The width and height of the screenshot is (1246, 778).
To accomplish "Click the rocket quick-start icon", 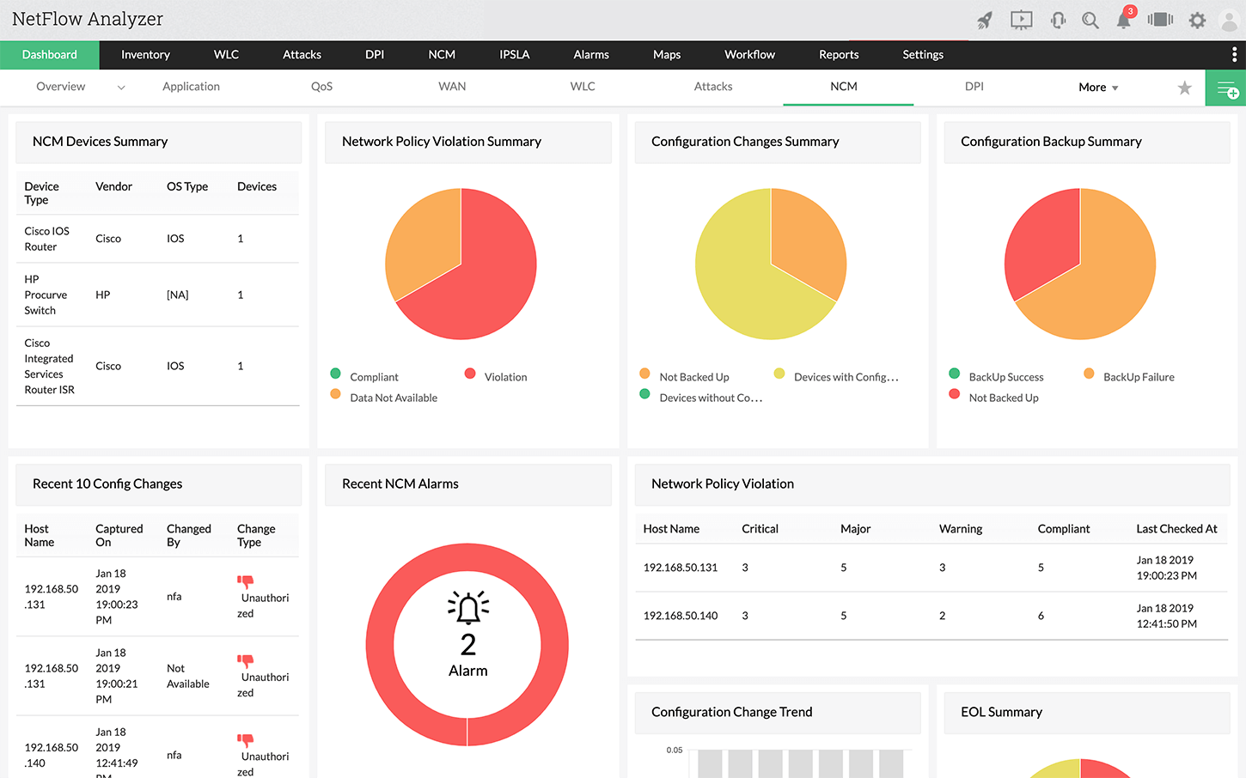I will coord(985,20).
